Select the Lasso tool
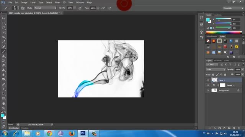This screenshot has height=137, width=245. pyautogui.click(x=3, y=28)
